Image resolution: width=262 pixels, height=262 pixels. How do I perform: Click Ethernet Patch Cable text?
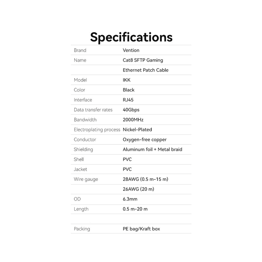tap(145, 70)
